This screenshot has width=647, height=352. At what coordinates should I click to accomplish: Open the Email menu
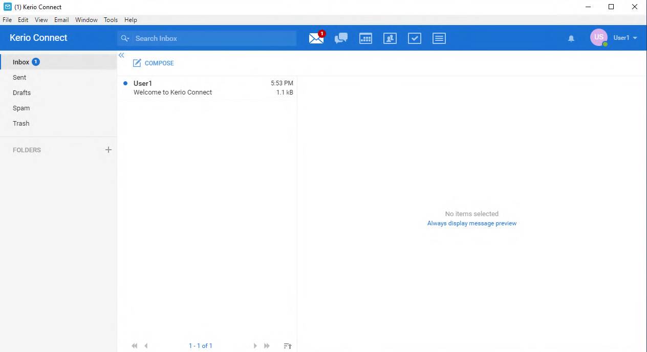[61, 20]
